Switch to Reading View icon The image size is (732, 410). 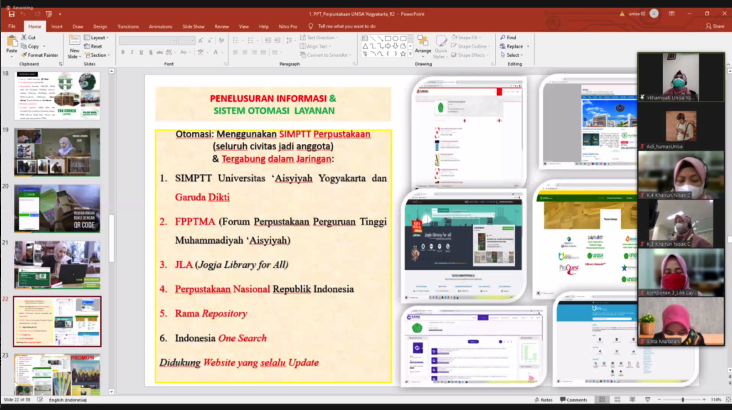(x=632, y=400)
